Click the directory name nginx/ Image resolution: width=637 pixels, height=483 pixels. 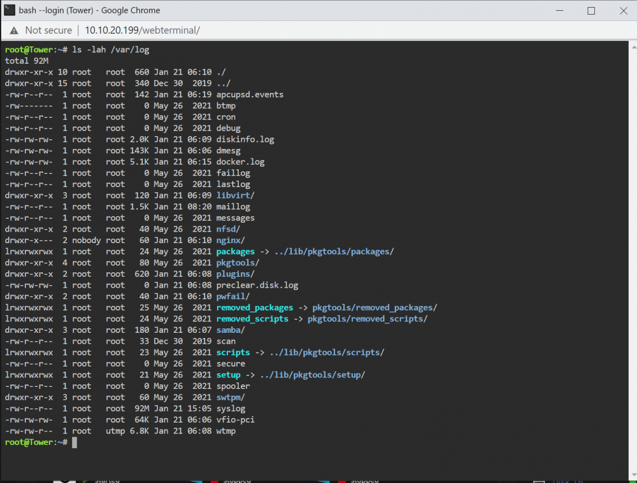coord(231,241)
